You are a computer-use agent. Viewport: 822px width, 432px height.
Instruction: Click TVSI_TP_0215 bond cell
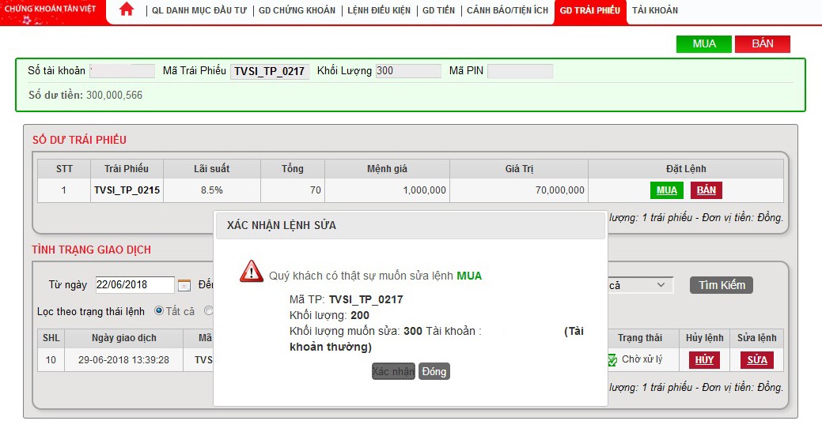pos(127,190)
